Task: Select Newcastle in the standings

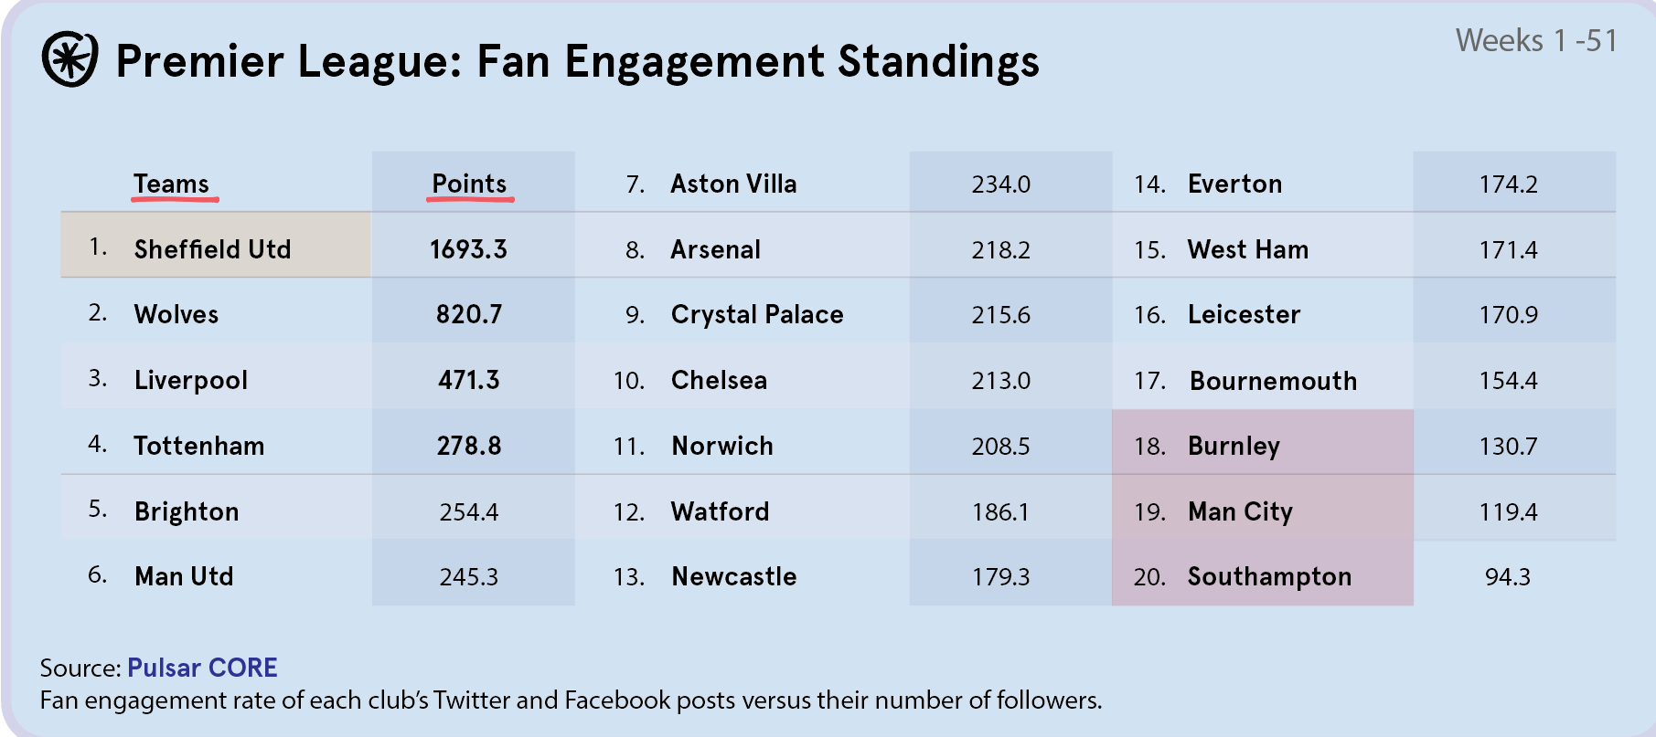Action: tap(734, 576)
